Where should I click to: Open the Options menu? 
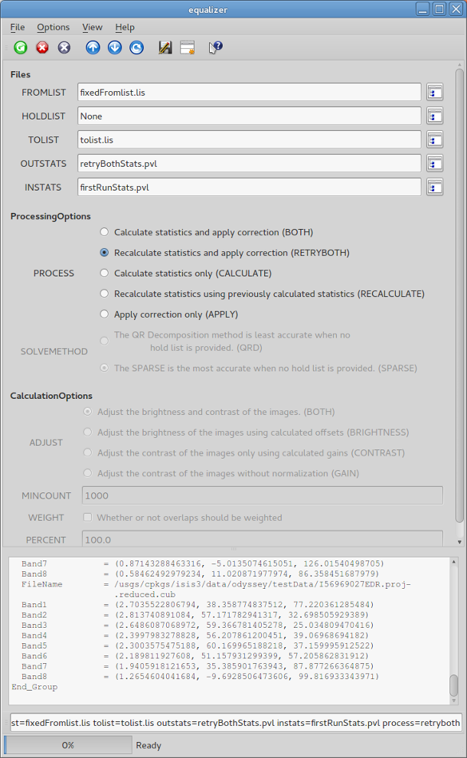53,27
